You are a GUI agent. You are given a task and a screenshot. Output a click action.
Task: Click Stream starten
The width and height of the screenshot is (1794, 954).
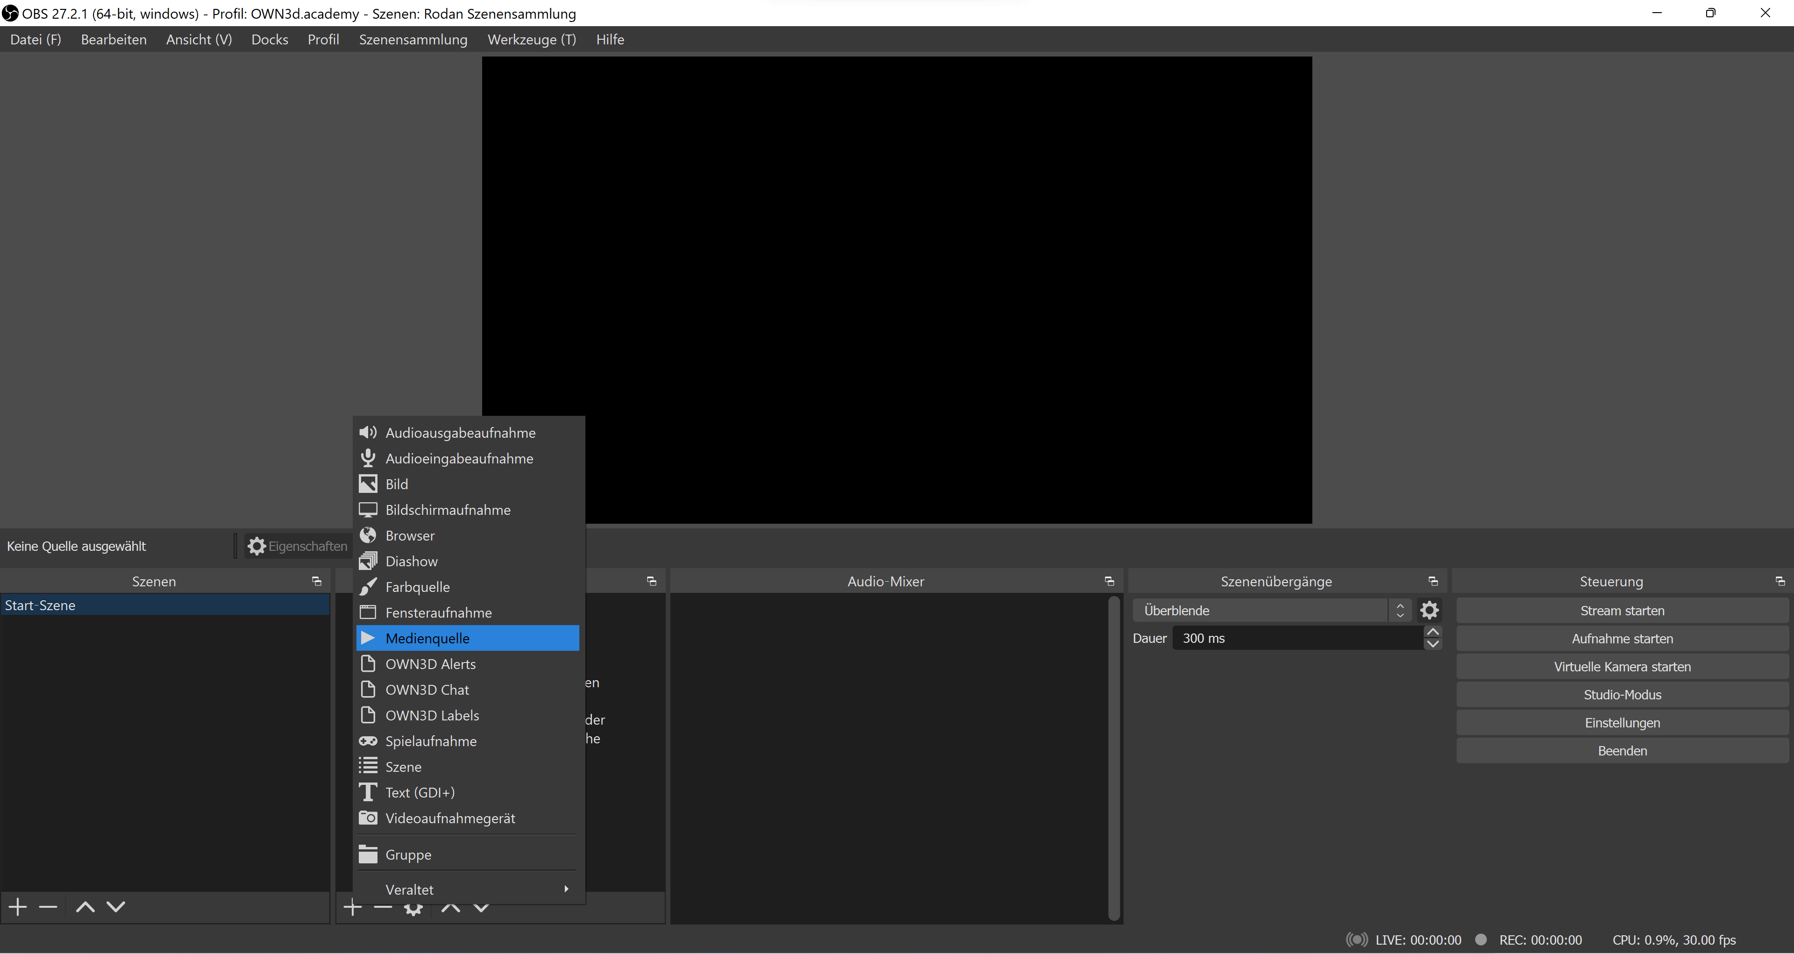1621,610
